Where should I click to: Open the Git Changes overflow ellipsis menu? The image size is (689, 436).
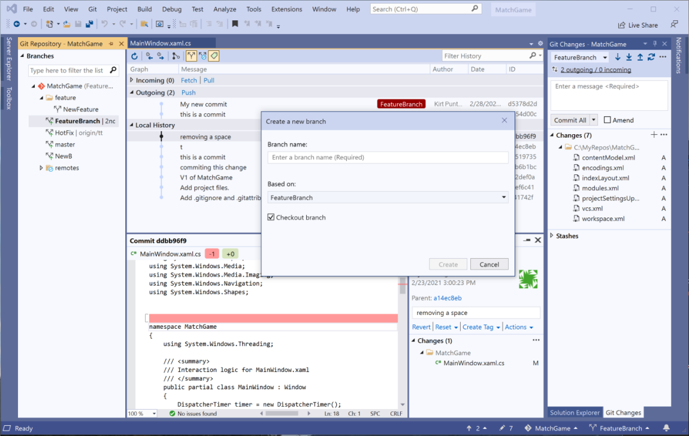(x=661, y=56)
